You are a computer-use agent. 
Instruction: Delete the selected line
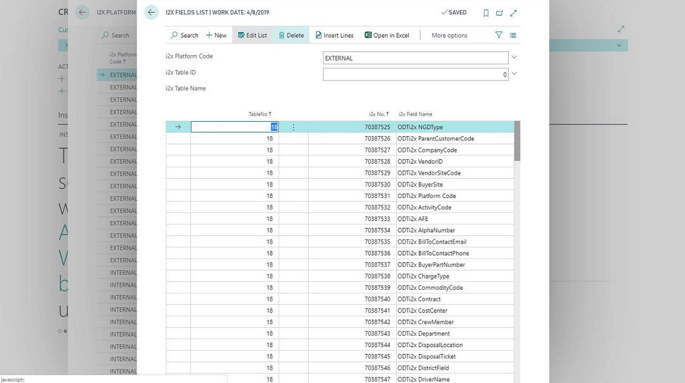tap(291, 35)
